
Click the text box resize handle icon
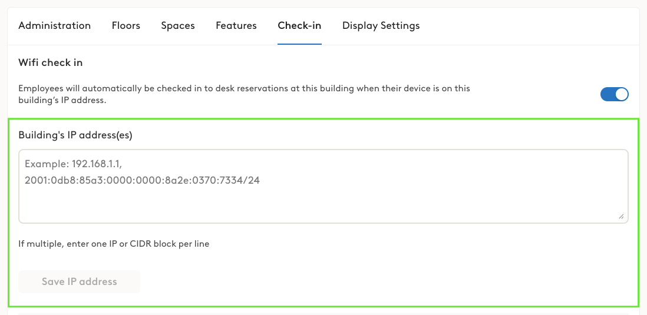[621, 217]
